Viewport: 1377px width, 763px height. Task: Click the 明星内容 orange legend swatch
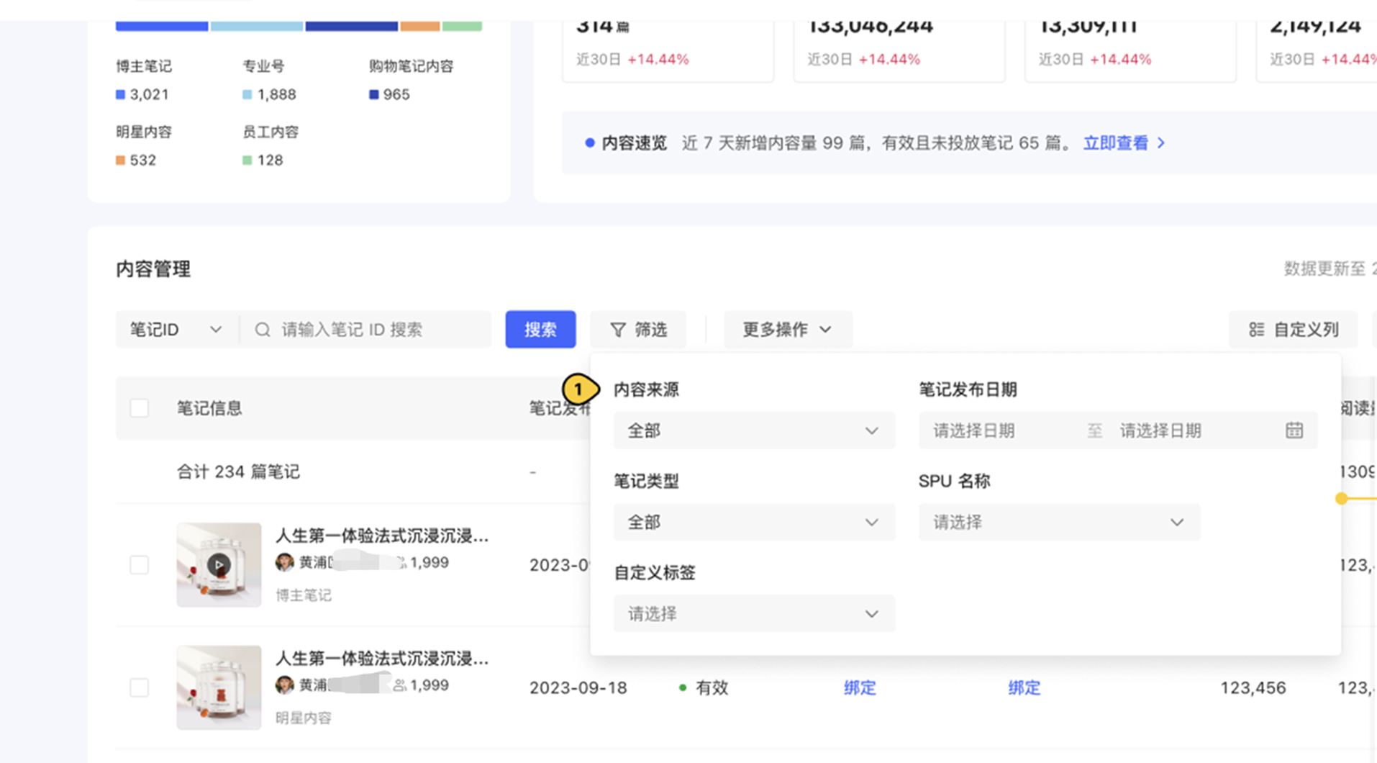120,160
